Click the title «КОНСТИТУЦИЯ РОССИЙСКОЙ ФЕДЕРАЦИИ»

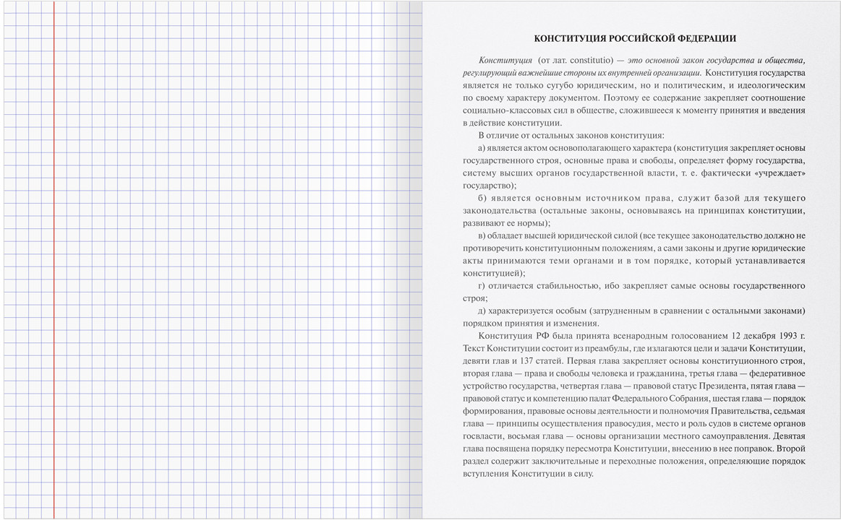coord(635,38)
